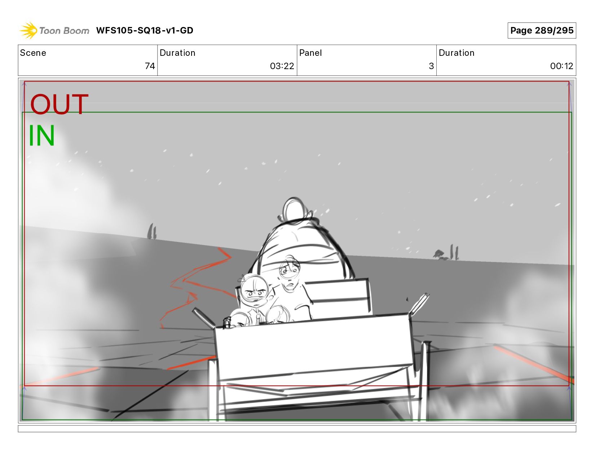Click the green IN camera frame label

click(41, 136)
